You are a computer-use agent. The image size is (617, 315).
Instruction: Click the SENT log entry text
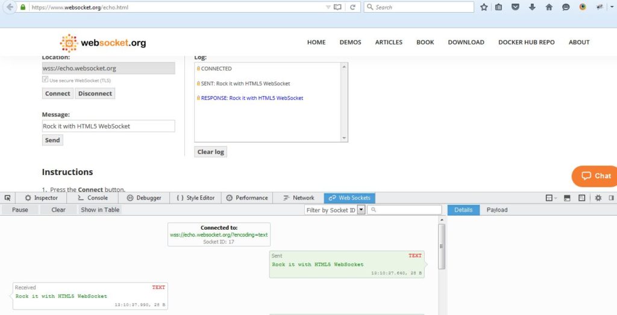[x=245, y=84]
